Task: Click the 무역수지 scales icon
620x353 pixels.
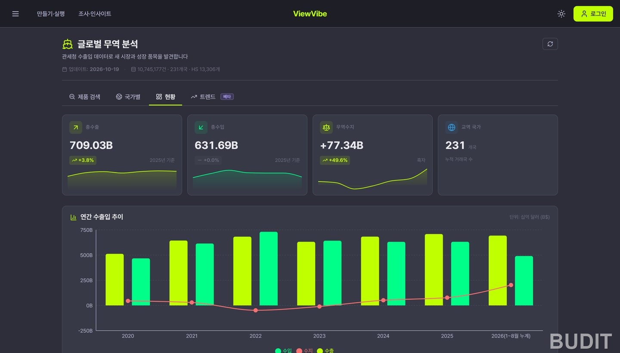Action: [x=326, y=127]
